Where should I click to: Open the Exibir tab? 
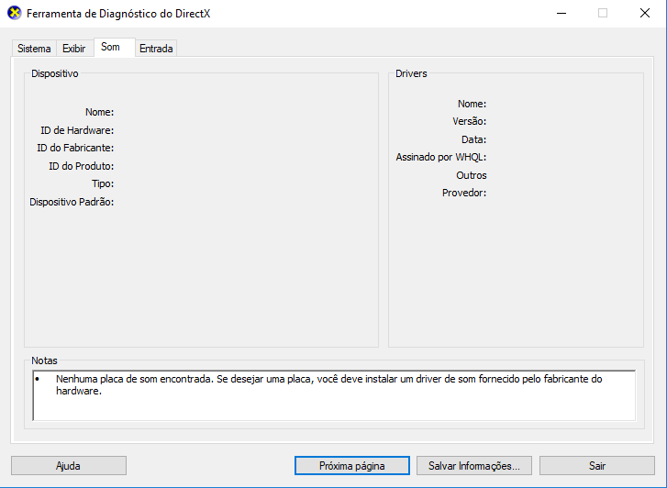pyautogui.click(x=74, y=49)
